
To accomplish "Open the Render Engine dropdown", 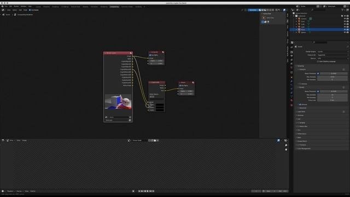I will 332,51.
